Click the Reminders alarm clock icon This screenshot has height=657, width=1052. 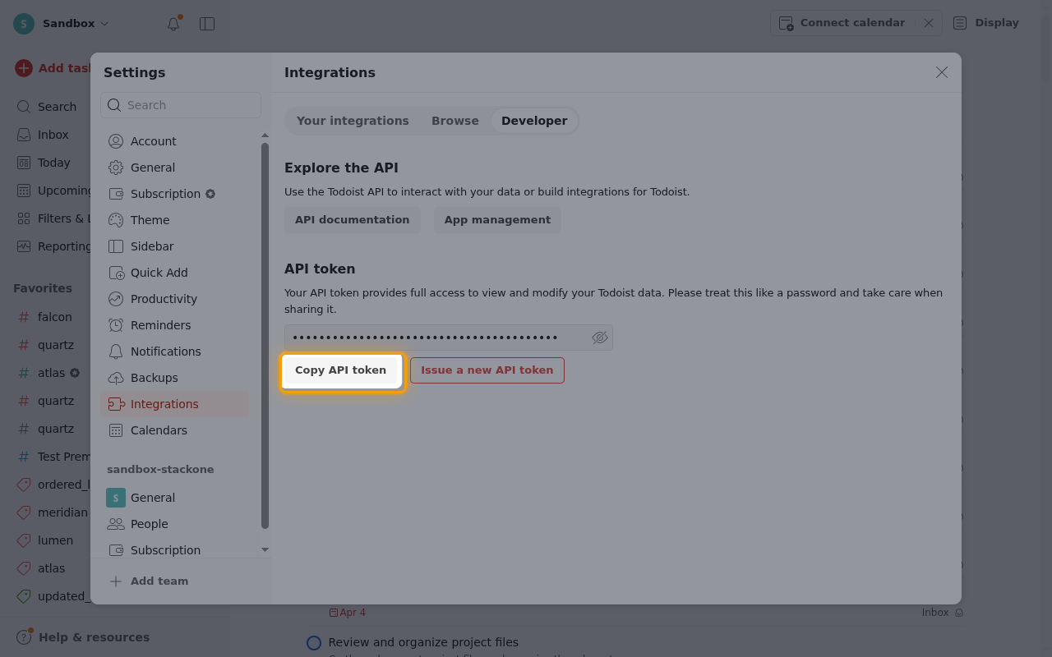tap(116, 325)
